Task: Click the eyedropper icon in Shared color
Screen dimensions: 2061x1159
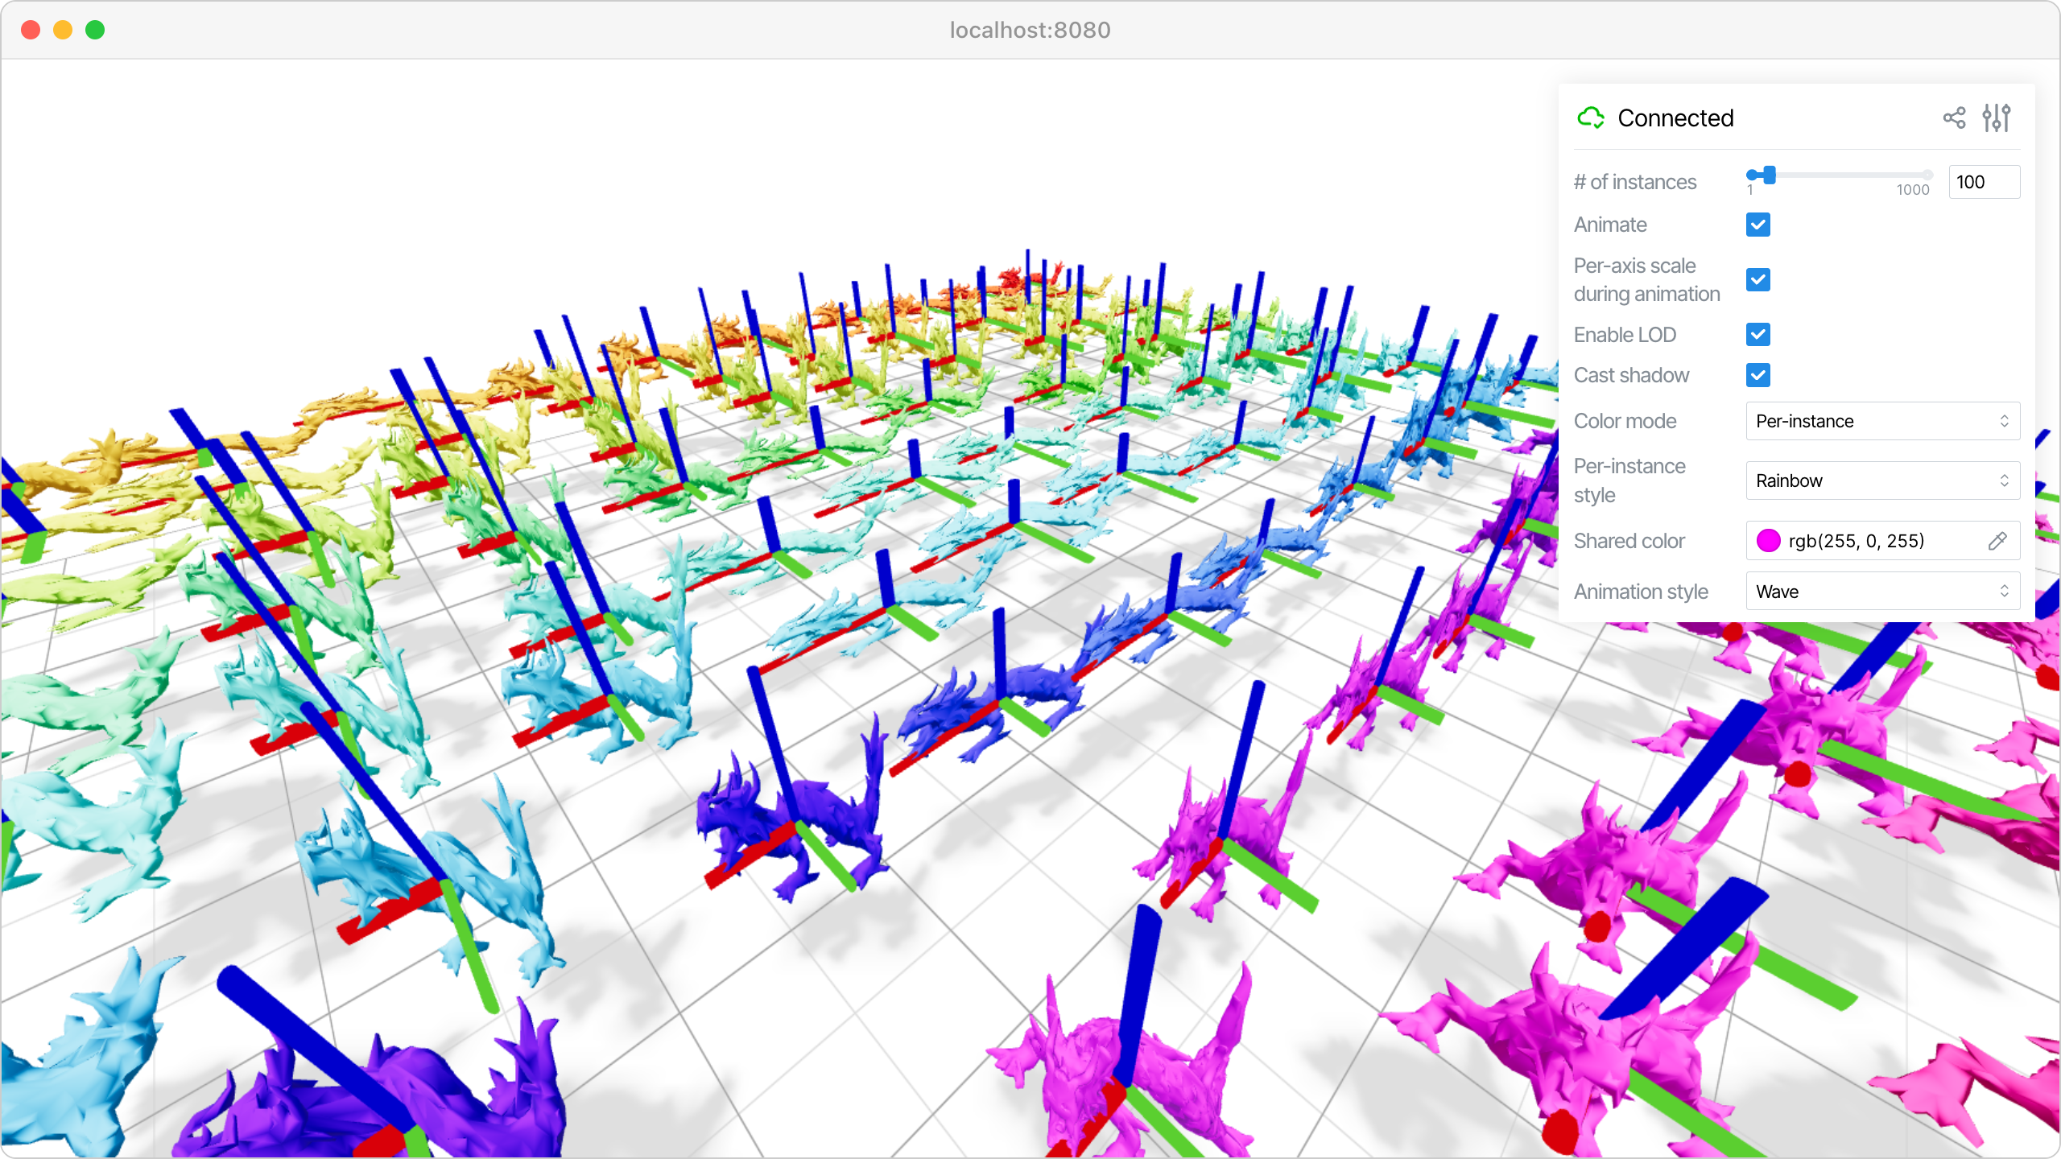Action: pyautogui.click(x=1997, y=541)
